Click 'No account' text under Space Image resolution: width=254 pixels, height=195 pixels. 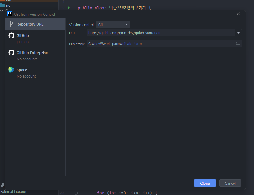coord(26,76)
